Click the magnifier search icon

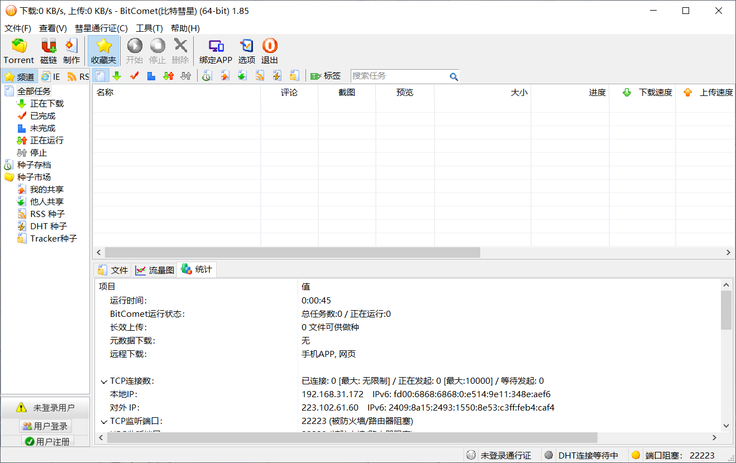coord(454,76)
